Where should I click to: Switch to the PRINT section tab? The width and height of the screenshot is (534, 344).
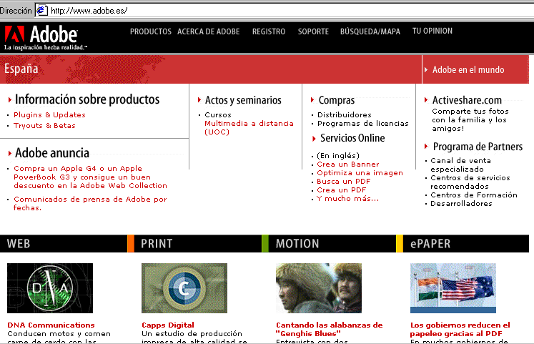point(198,244)
